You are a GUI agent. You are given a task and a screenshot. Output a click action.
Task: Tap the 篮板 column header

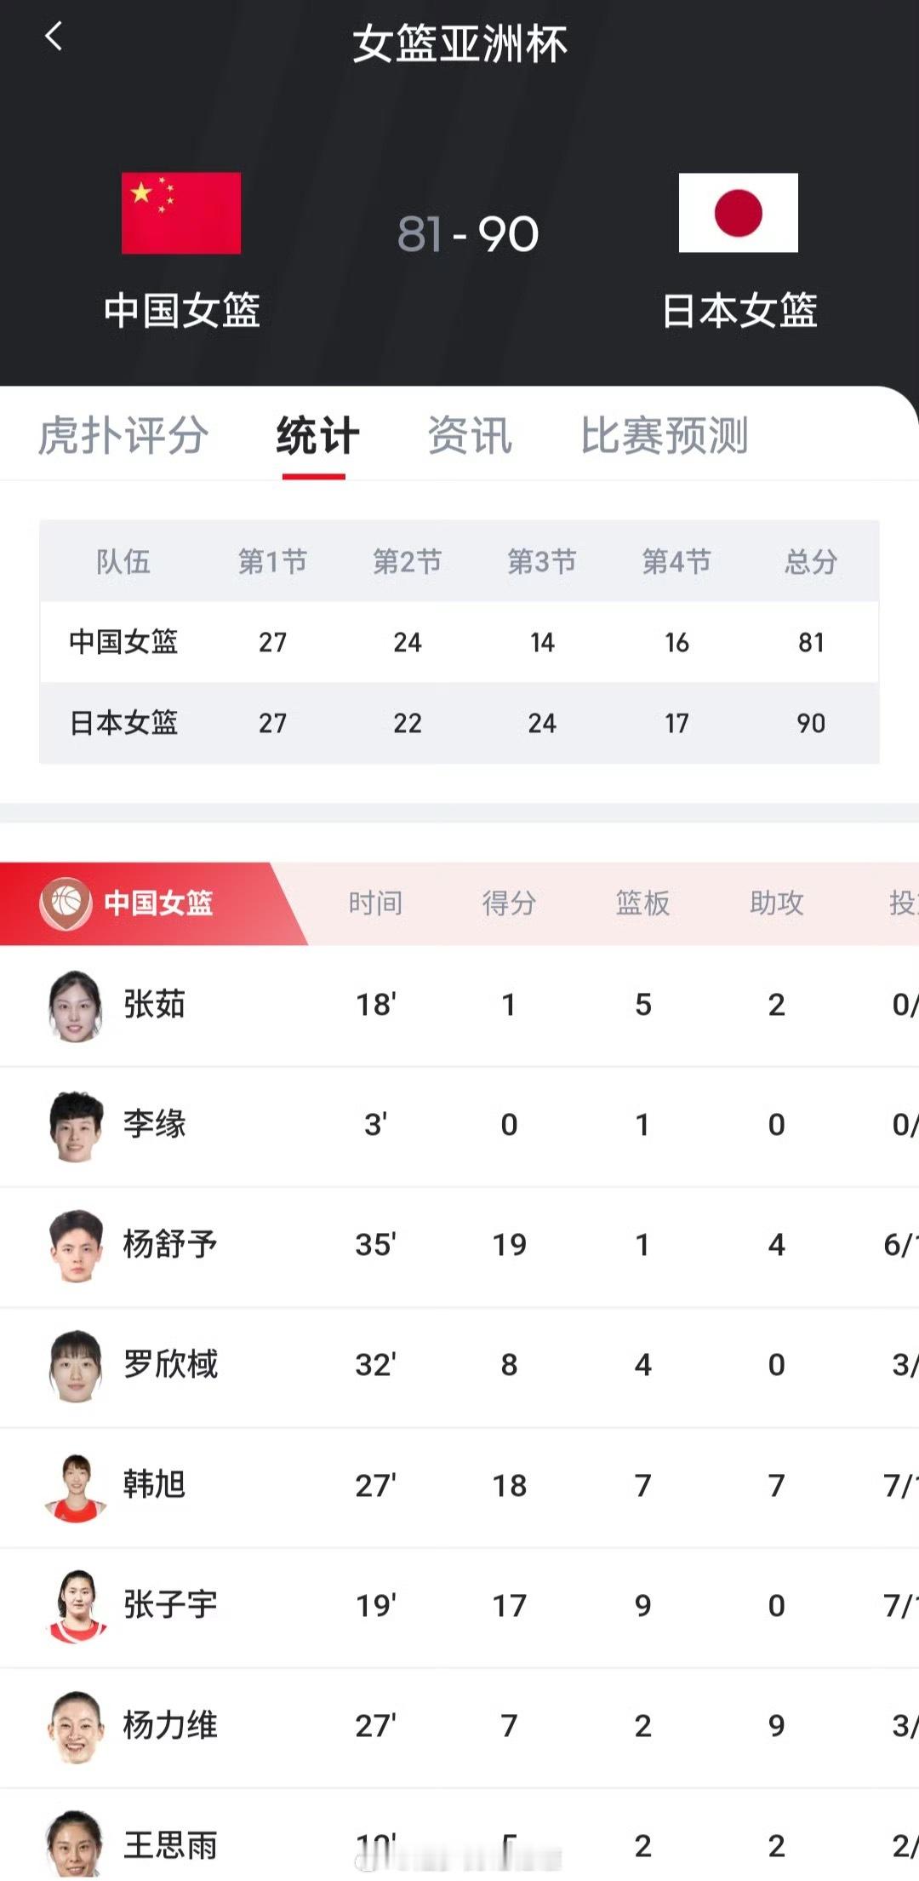642,903
